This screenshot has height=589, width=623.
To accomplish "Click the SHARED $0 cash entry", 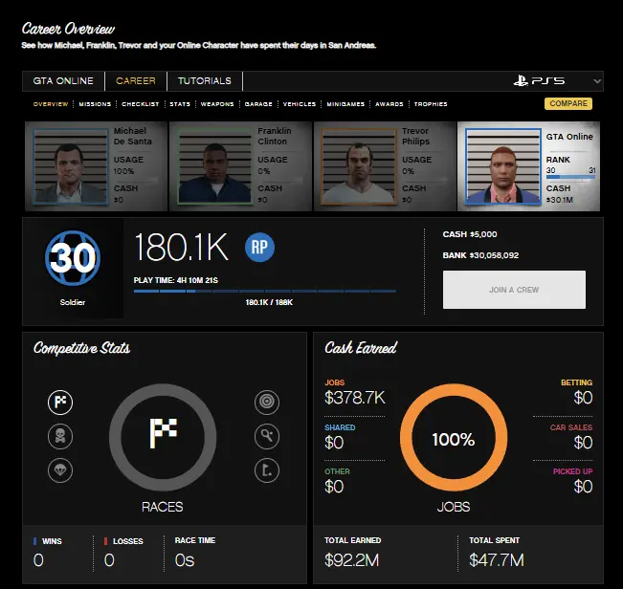I will click(x=340, y=437).
